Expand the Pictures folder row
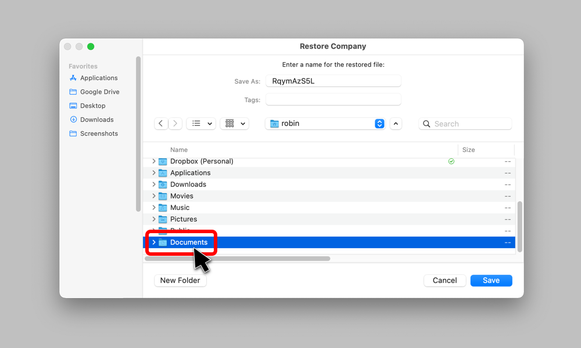581x348 pixels. (x=154, y=219)
